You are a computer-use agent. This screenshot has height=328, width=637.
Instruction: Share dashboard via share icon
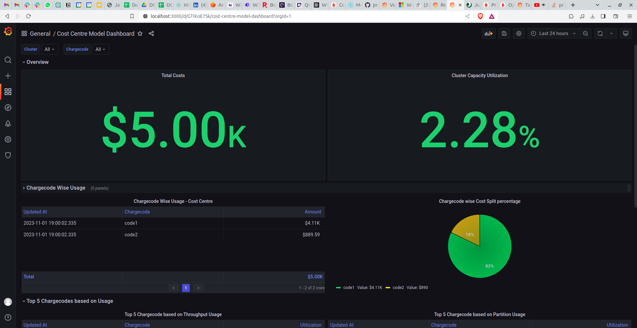point(151,33)
